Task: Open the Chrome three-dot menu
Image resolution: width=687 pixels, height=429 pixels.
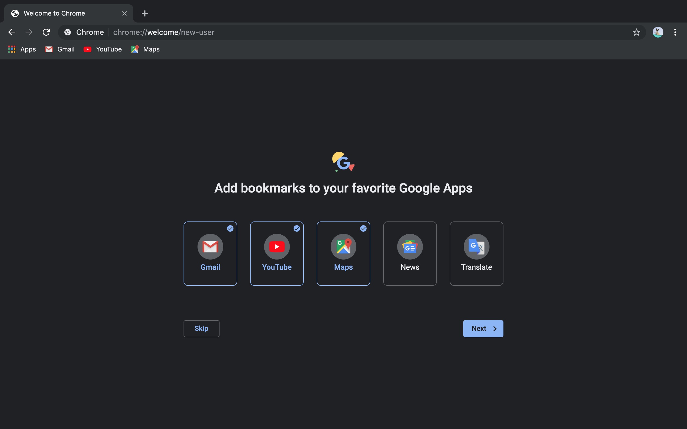Action: tap(675, 32)
